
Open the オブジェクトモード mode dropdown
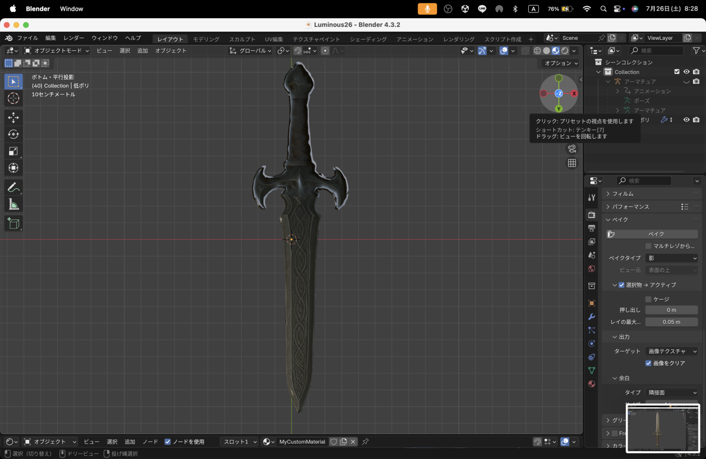point(57,50)
